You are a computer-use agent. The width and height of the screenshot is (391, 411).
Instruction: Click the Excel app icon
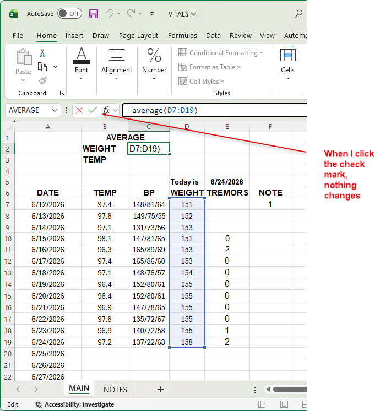coord(13,14)
